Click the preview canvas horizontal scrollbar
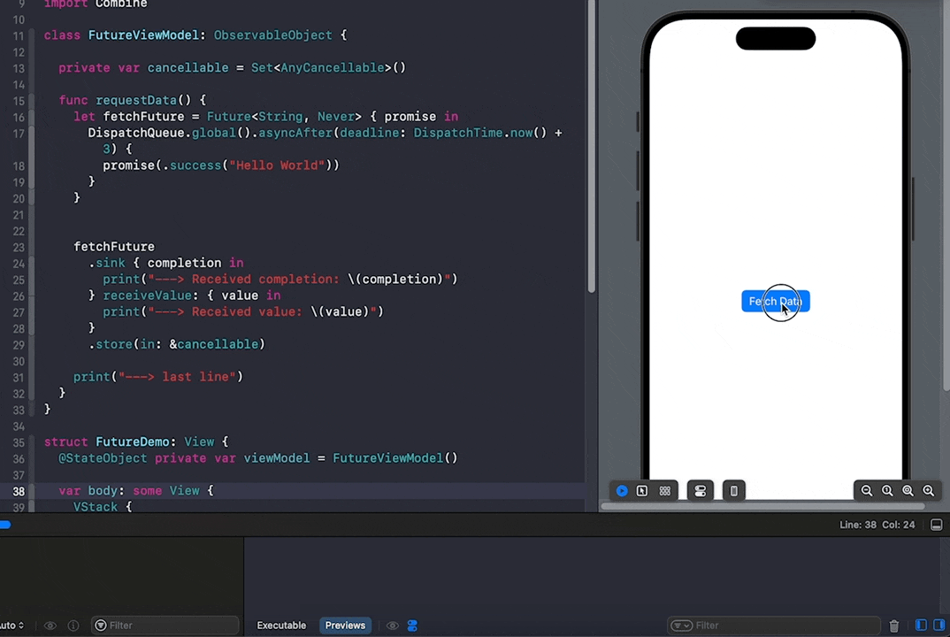Viewport: 950px width, 637px height. pos(762,506)
